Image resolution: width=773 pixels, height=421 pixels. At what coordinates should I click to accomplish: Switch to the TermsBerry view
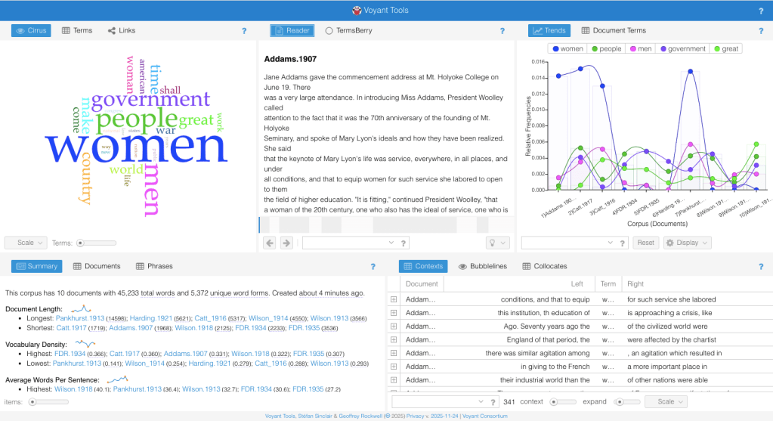[x=348, y=31]
